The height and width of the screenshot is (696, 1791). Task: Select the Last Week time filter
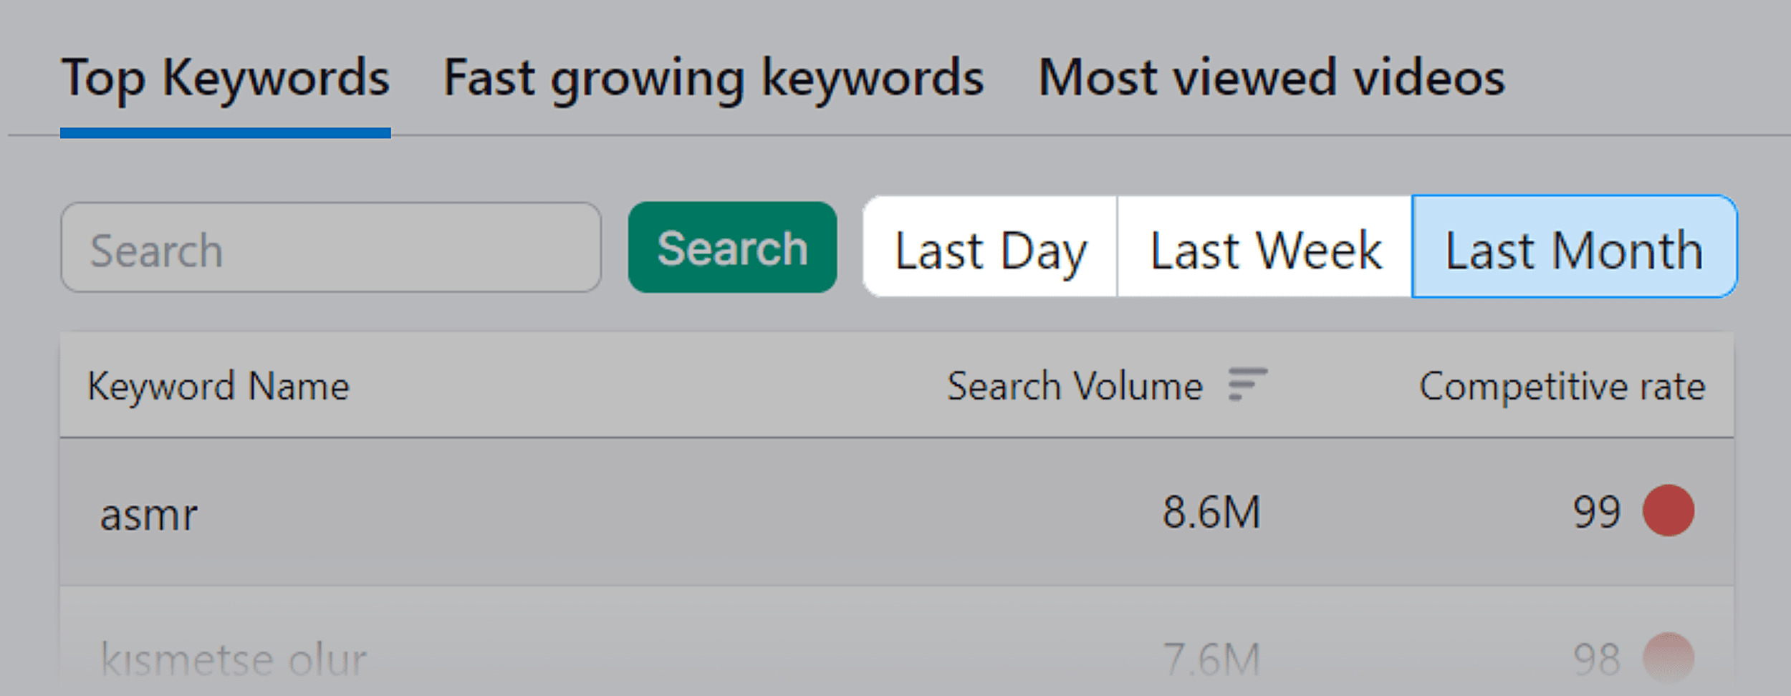[x=1263, y=250]
